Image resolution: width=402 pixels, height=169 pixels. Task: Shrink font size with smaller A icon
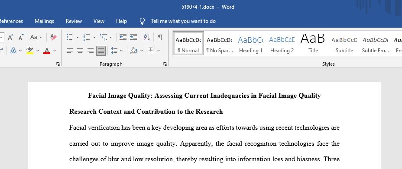pyautogui.click(x=21, y=37)
